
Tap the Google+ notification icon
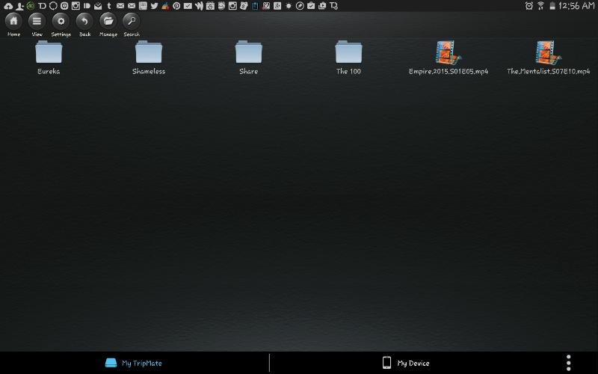tap(277, 6)
